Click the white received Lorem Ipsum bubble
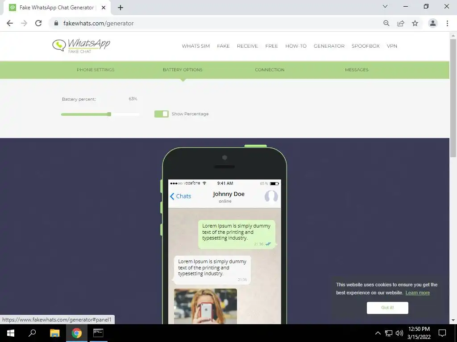The width and height of the screenshot is (457, 342). [x=212, y=270]
